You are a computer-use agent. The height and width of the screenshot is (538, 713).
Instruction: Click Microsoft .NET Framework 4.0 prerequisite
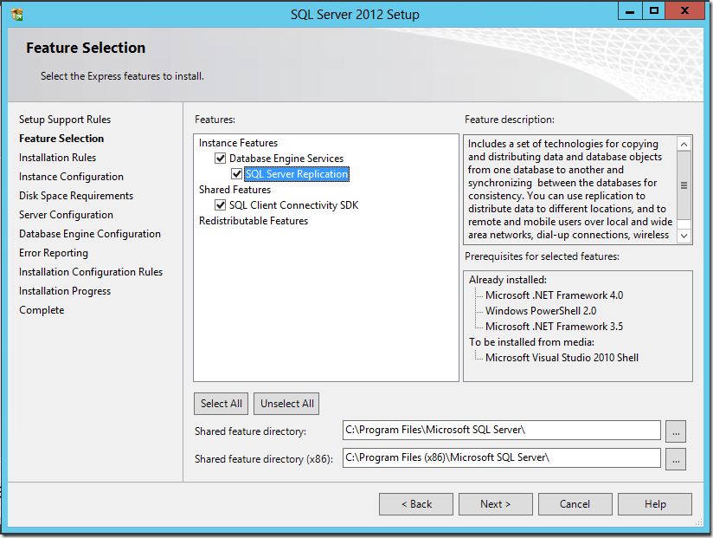(555, 295)
